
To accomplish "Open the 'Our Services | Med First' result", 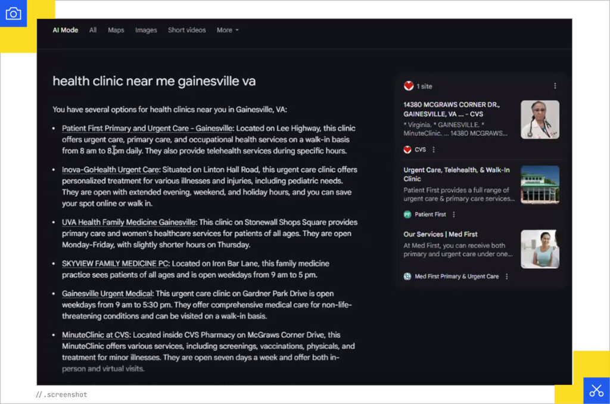I will [440, 234].
